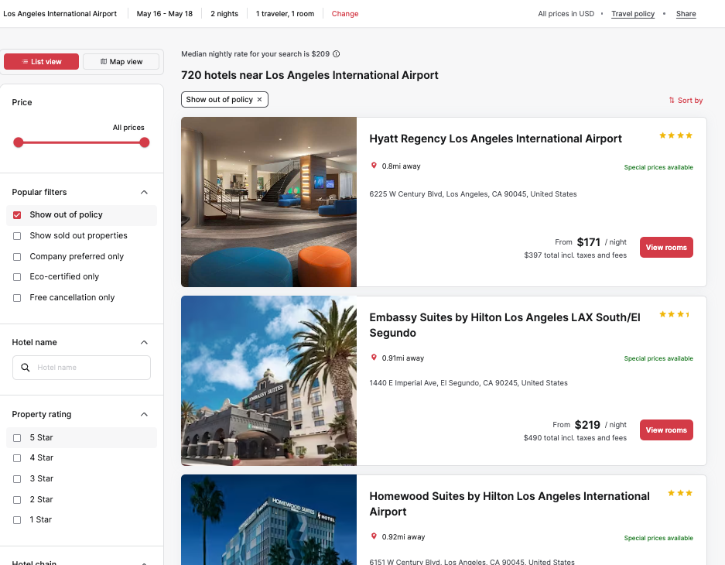This screenshot has height=565, width=725.
Task: Uncheck 'Show out of policy' checkbox
Action: pyautogui.click(x=17, y=215)
